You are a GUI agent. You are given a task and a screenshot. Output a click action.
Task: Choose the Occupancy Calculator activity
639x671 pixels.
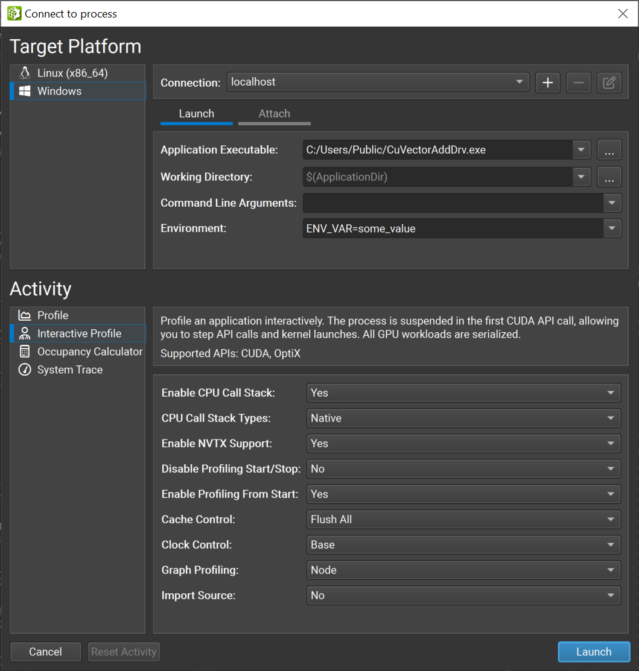pyautogui.click(x=78, y=351)
